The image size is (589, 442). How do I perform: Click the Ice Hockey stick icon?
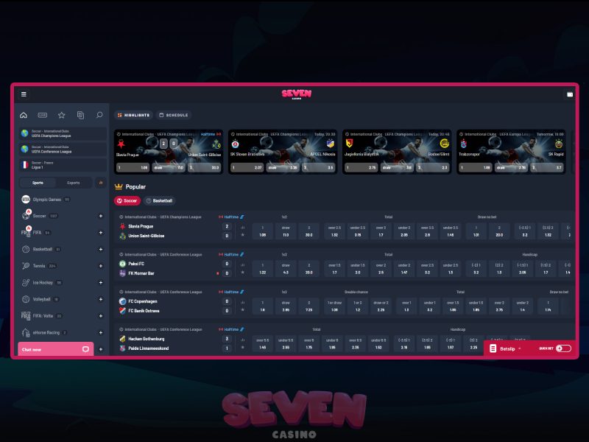[x=26, y=282]
